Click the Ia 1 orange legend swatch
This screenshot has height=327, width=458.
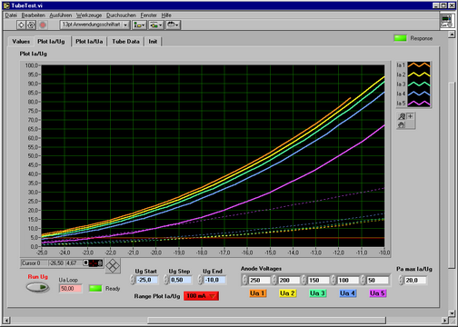click(419, 65)
